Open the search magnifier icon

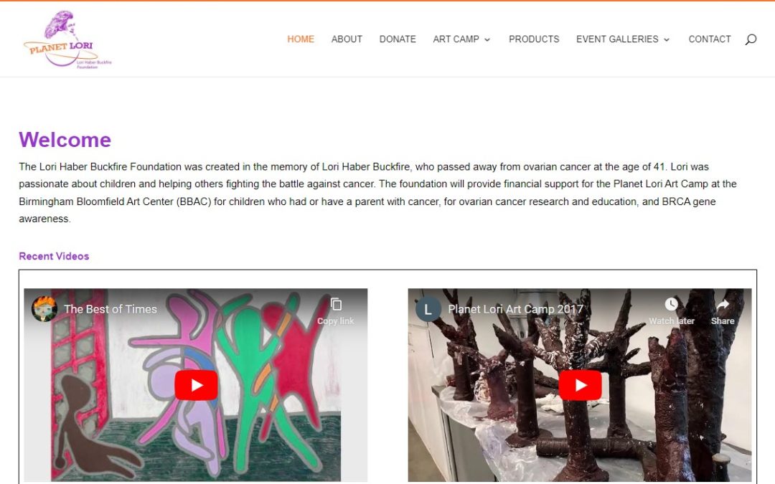click(x=751, y=39)
